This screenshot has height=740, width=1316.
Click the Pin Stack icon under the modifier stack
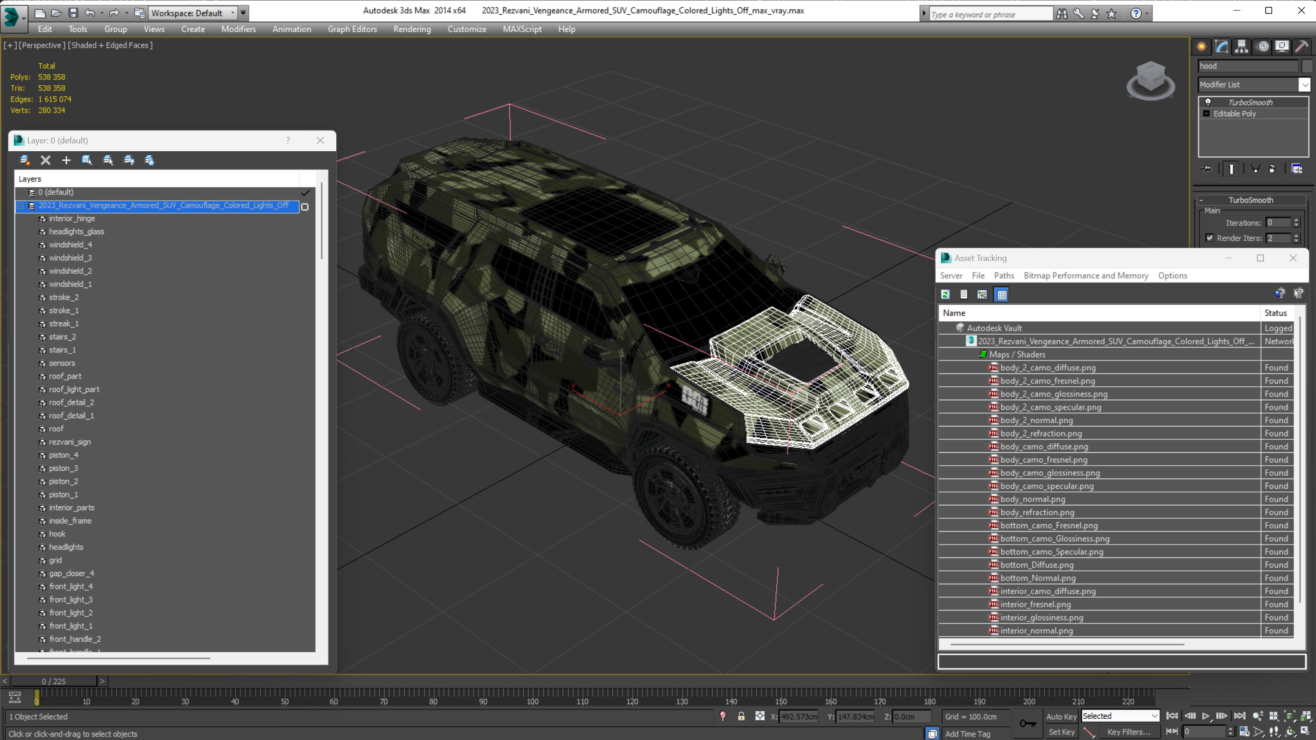(1207, 169)
